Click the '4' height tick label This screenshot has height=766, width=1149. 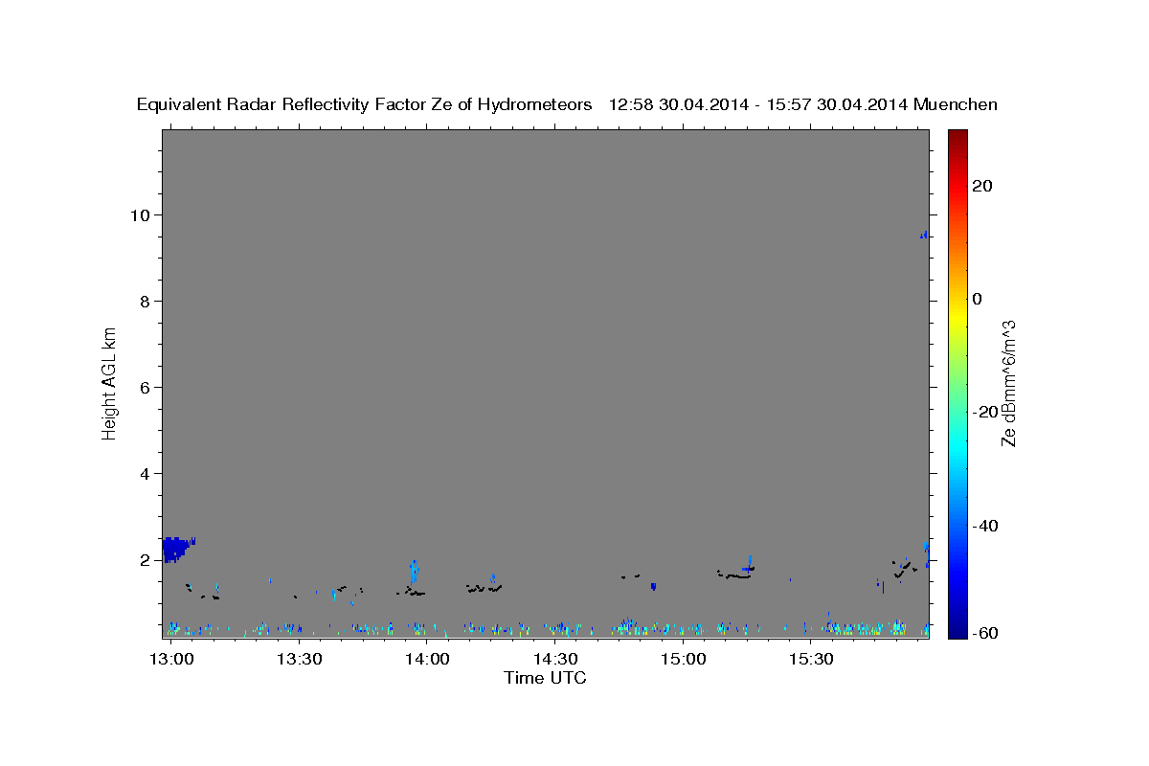pyautogui.click(x=146, y=474)
